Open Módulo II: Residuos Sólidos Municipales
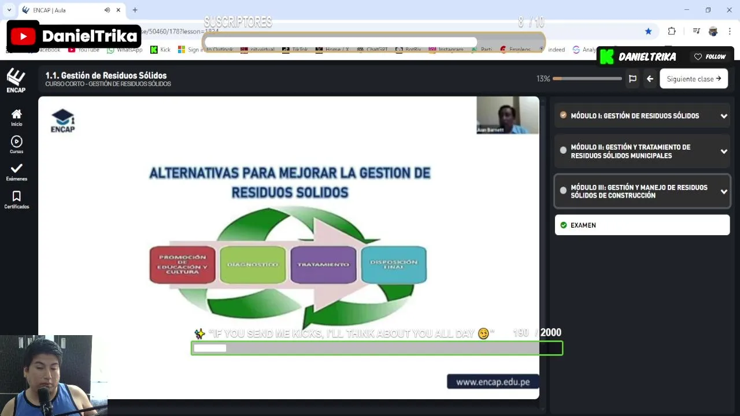The height and width of the screenshot is (416, 740). pos(642,151)
